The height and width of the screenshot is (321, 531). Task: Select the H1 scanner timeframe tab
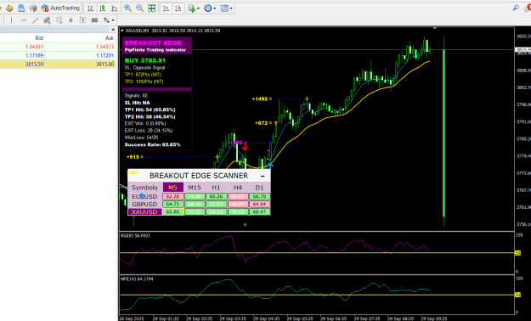coord(216,188)
